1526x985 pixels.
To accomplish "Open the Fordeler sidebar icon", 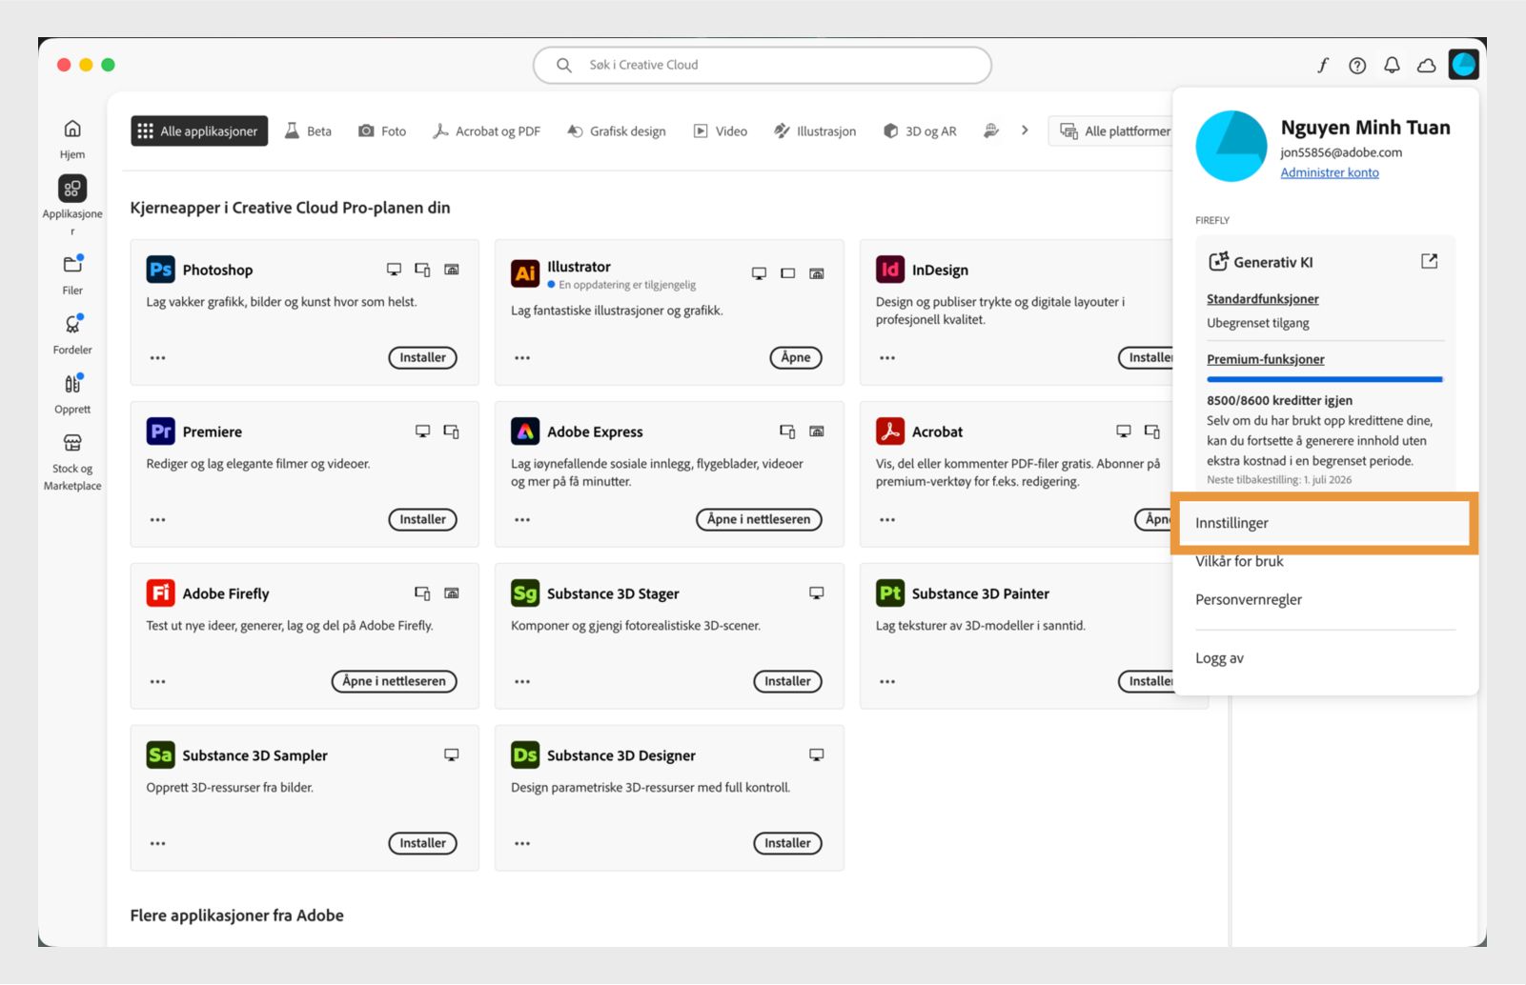I will [72, 324].
